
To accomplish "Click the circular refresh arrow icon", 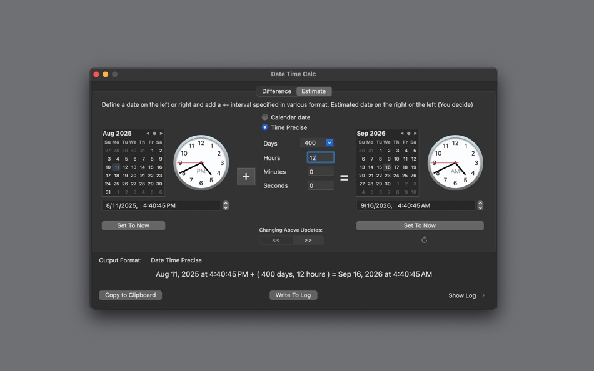I will coord(425,240).
